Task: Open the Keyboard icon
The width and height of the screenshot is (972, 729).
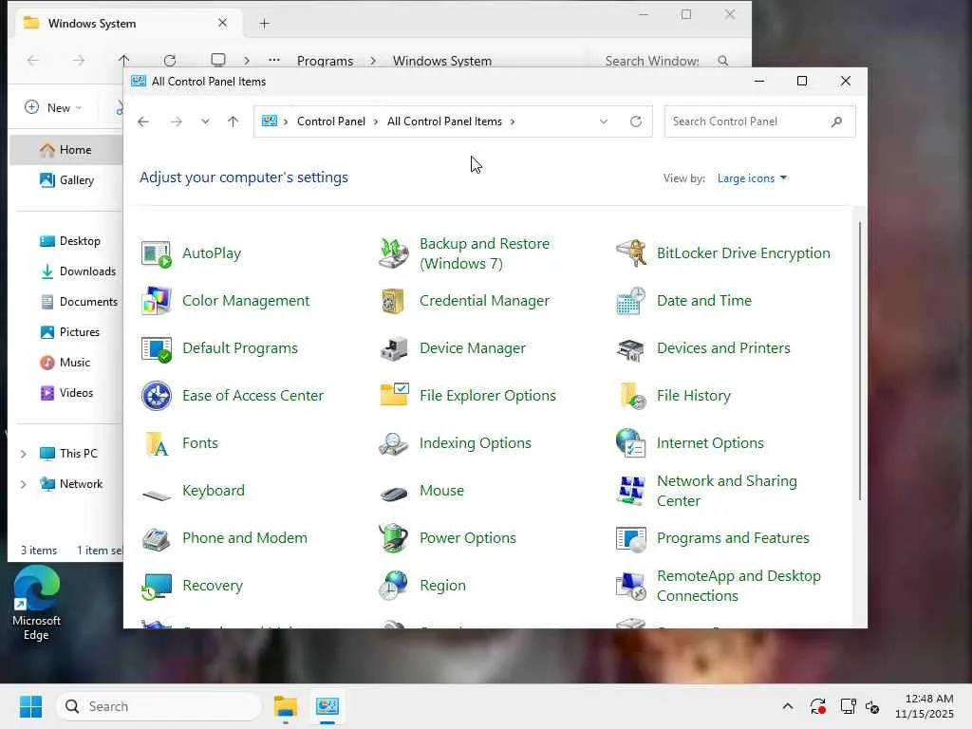Action: (156, 494)
